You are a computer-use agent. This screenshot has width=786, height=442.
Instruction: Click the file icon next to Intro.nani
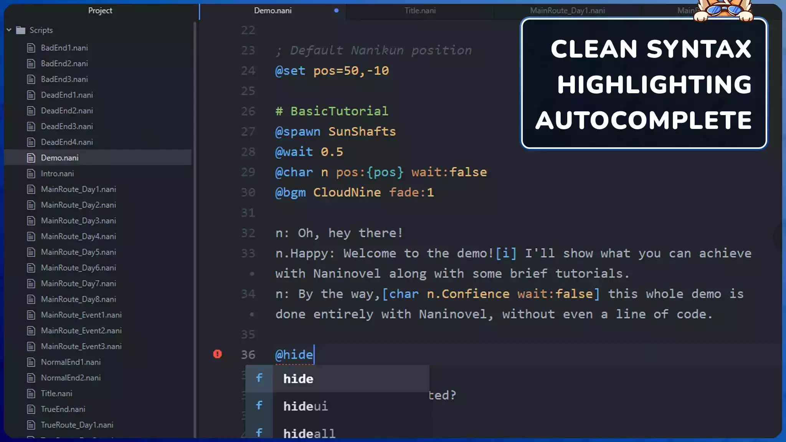tap(31, 174)
